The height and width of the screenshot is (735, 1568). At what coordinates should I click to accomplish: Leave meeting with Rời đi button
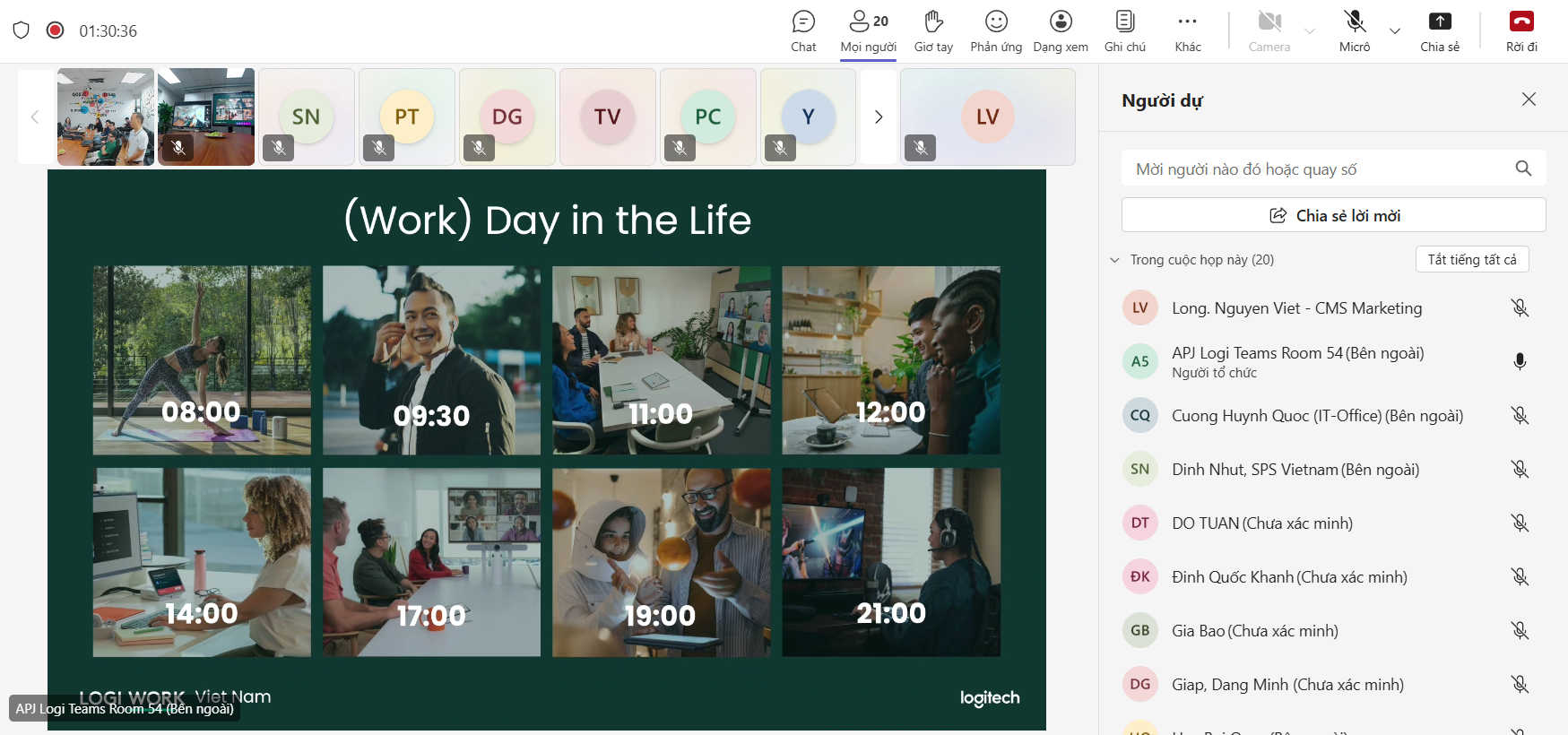tap(1521, 31)
